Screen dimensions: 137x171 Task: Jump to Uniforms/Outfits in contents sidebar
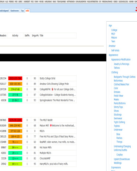click(120, 150)
